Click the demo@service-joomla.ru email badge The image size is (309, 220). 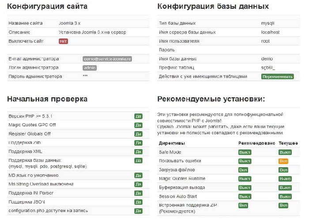click(x=107, y=59)
